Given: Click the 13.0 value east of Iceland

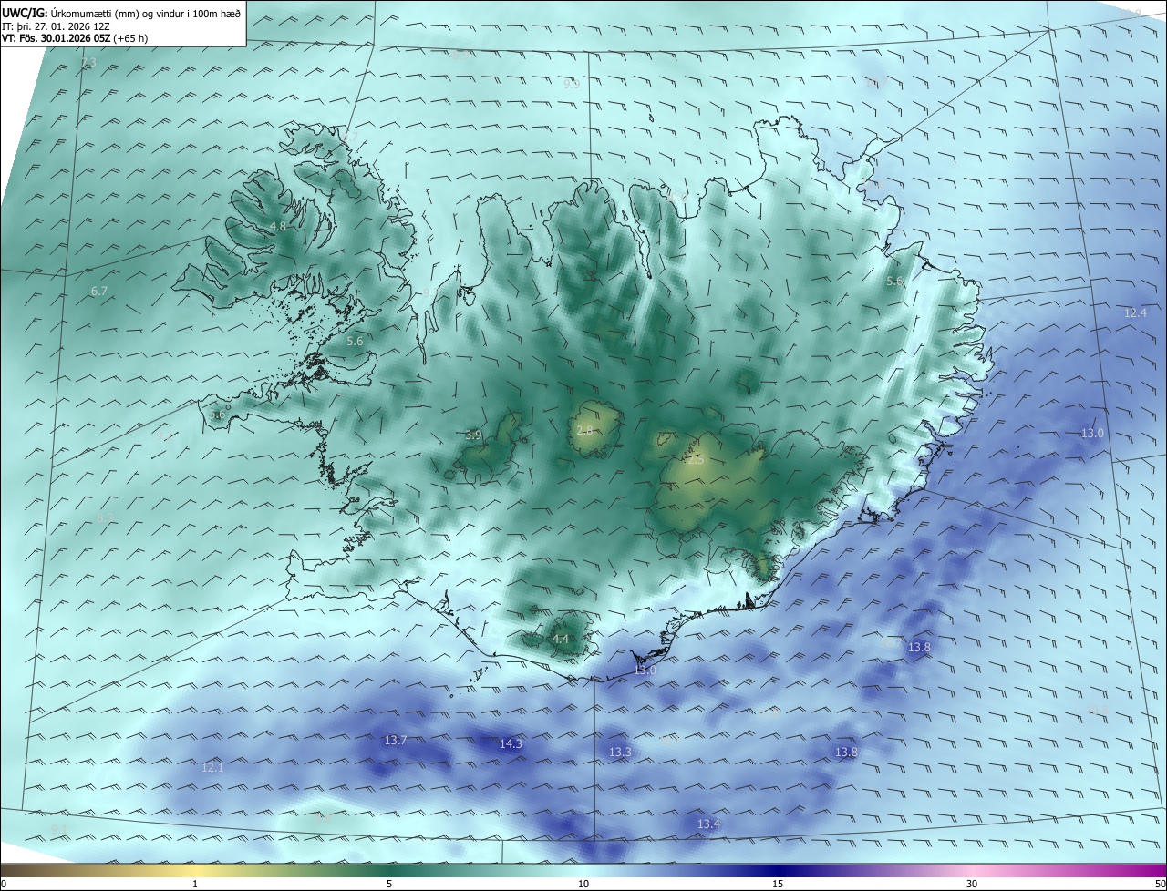Looking at the screenshot, I should [1092, 434].
